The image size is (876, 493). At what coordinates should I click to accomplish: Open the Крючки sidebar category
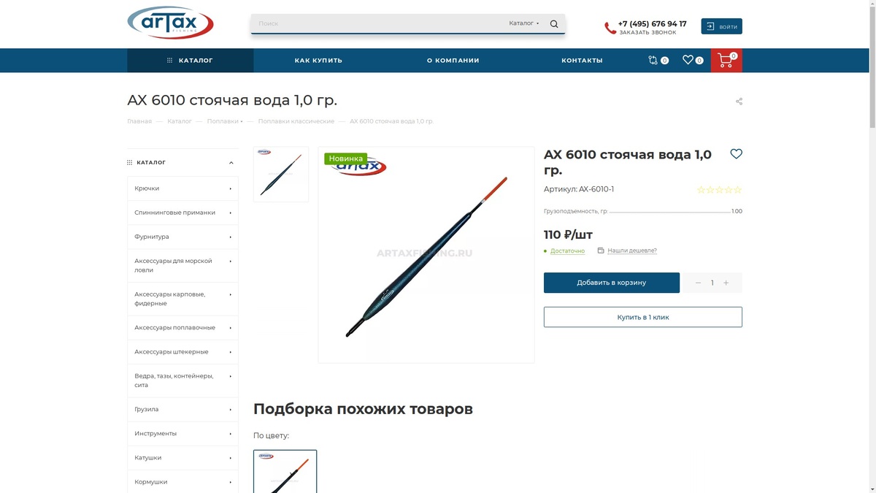coord(182,188)
